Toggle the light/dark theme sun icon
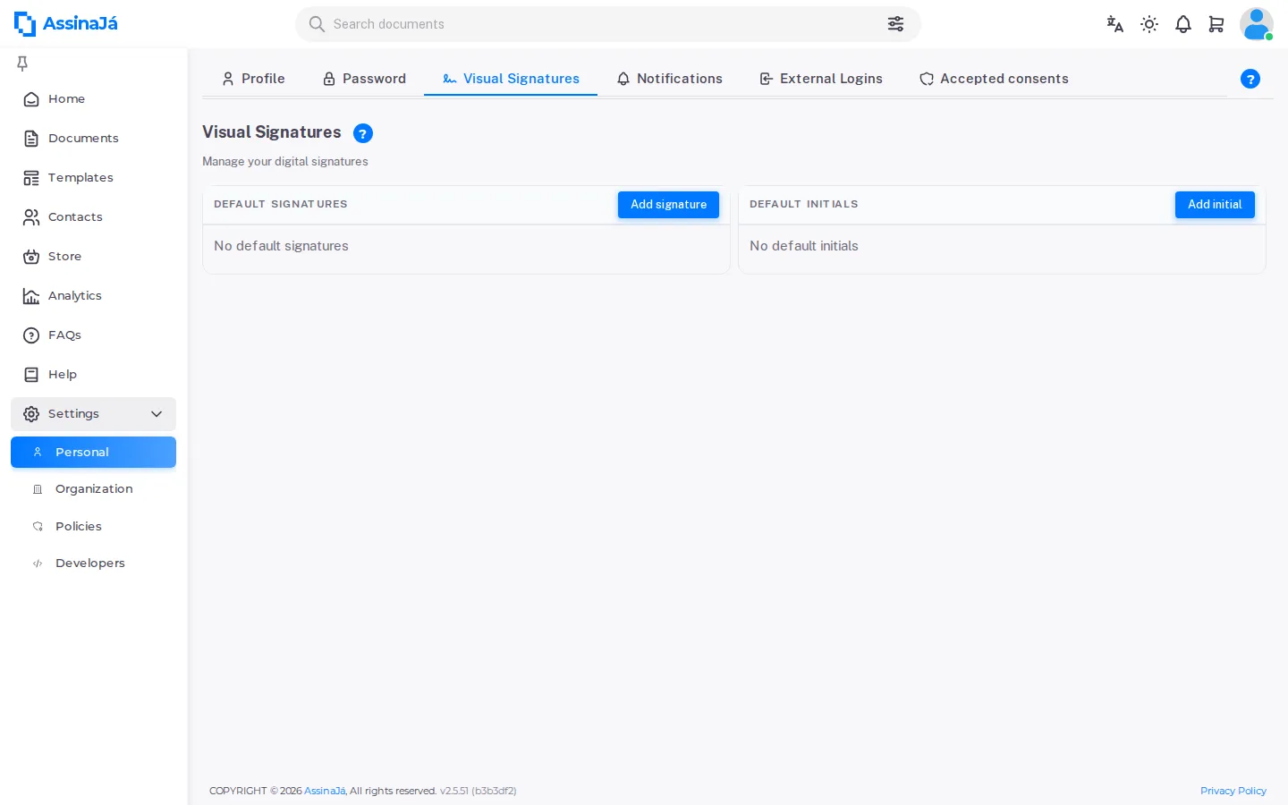This screenshot has height=805, width=1288. click(1149, 24)
